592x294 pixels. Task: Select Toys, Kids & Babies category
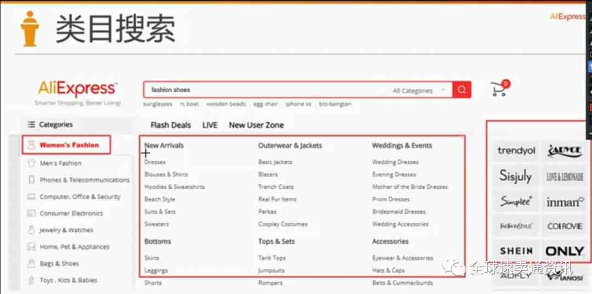point(69,280)
